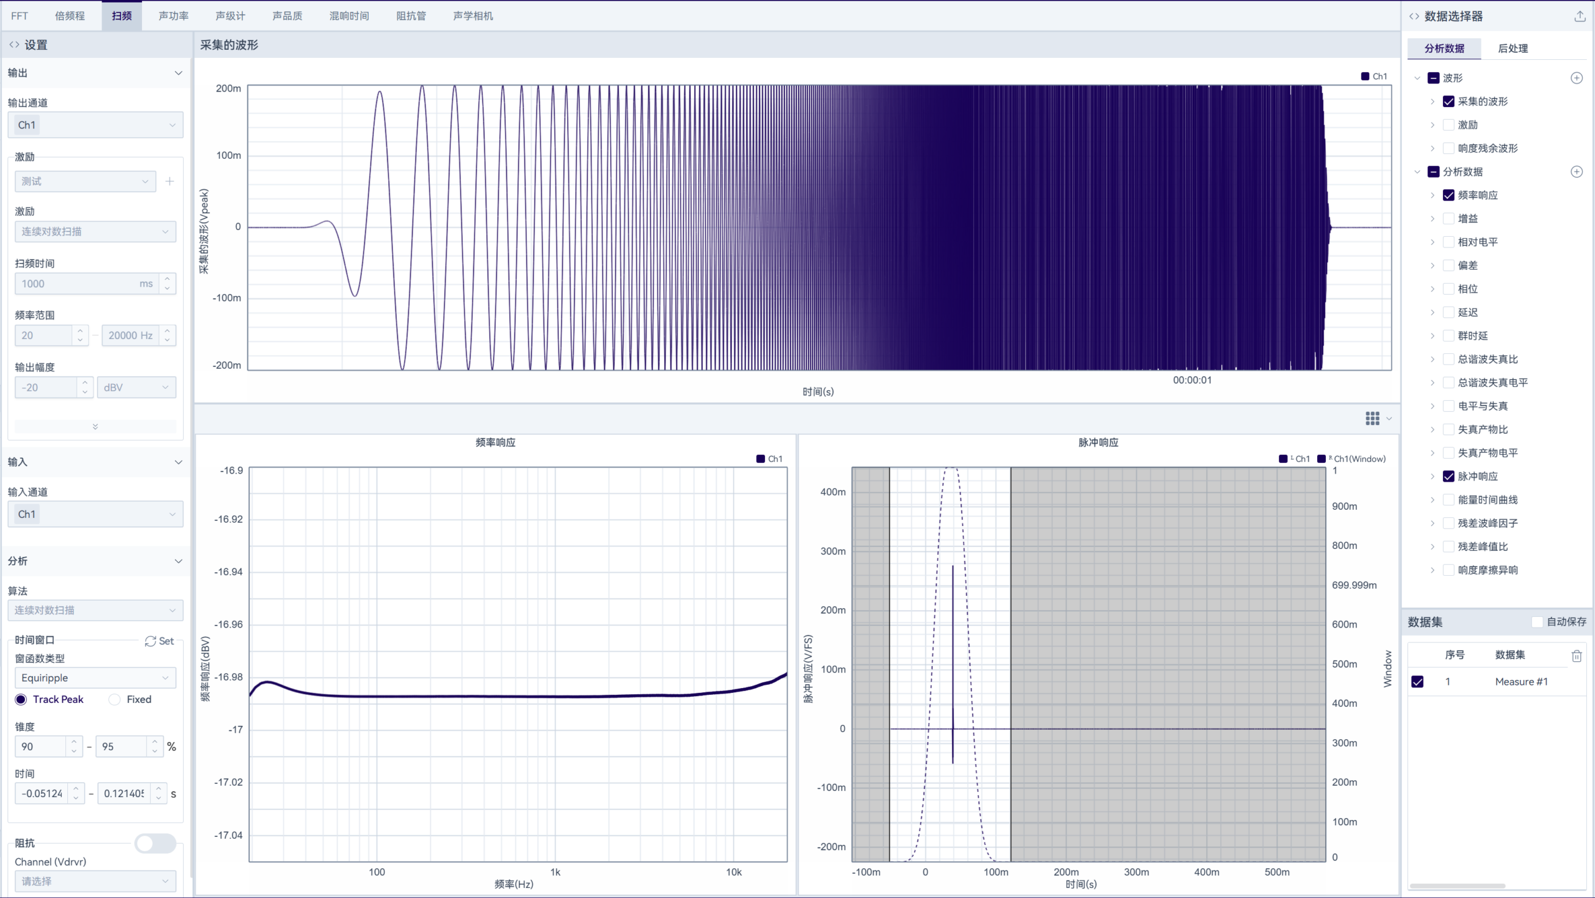Uncheck the 脉冲响应 checkbox
1595x898 pixels.
1449,477
